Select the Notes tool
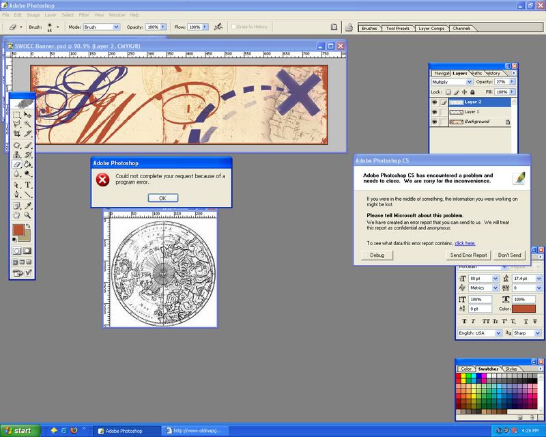The width and height of the screenshot is (546, 437). click(x=16, y=206)
